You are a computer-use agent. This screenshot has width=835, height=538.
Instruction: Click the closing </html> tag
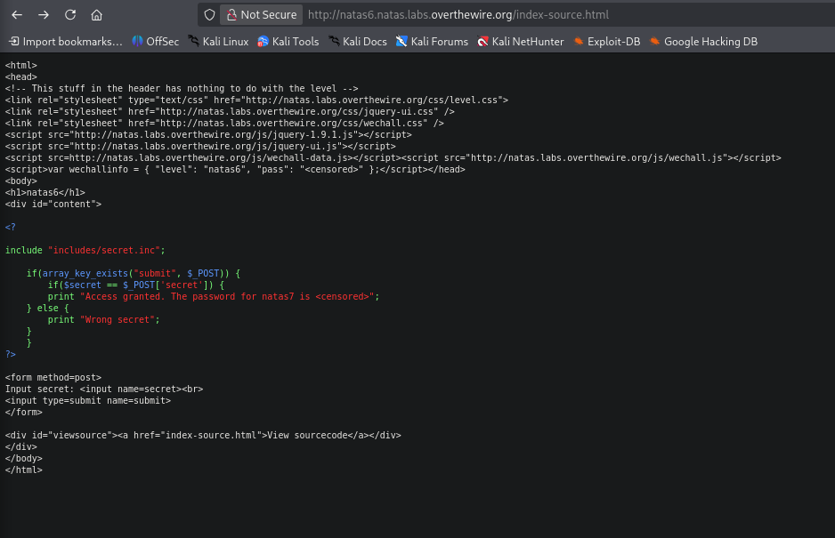[x=23, y=470]
